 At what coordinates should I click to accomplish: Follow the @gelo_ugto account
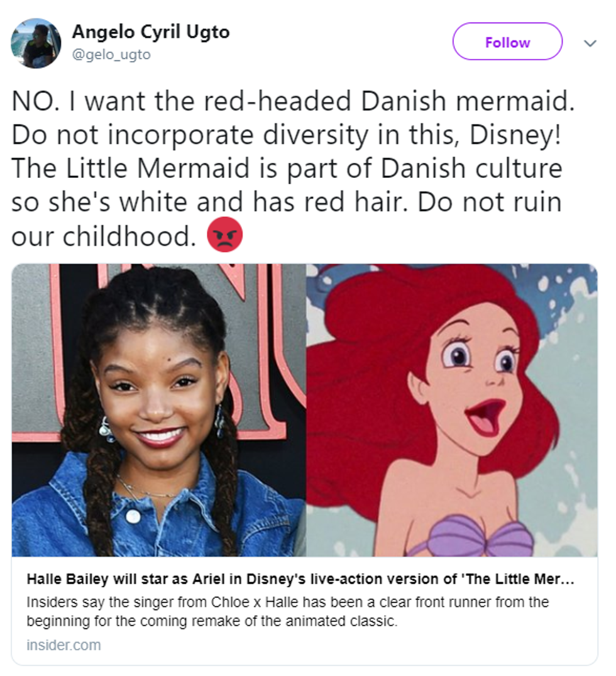coord(507,42)
